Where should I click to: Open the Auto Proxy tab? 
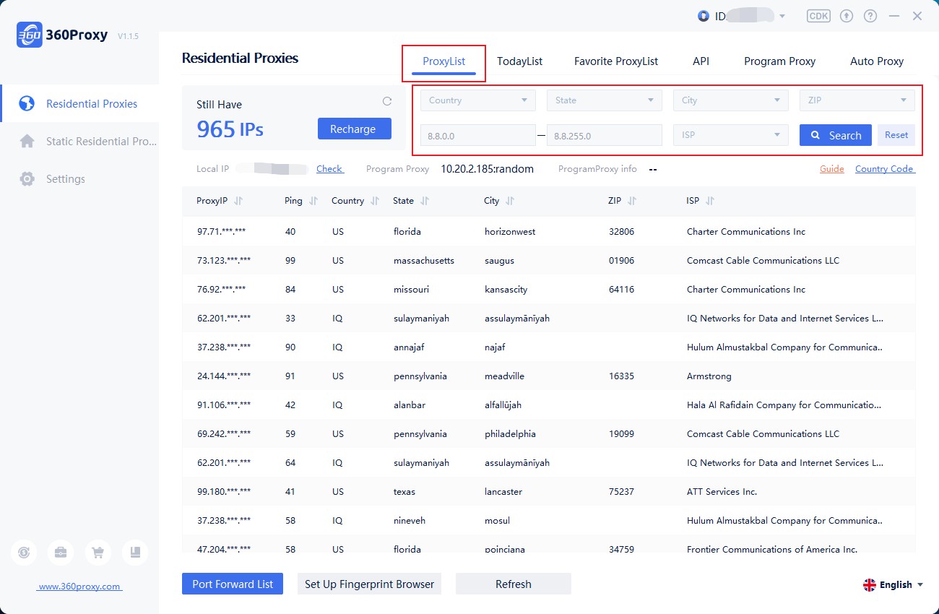point(877,61)
